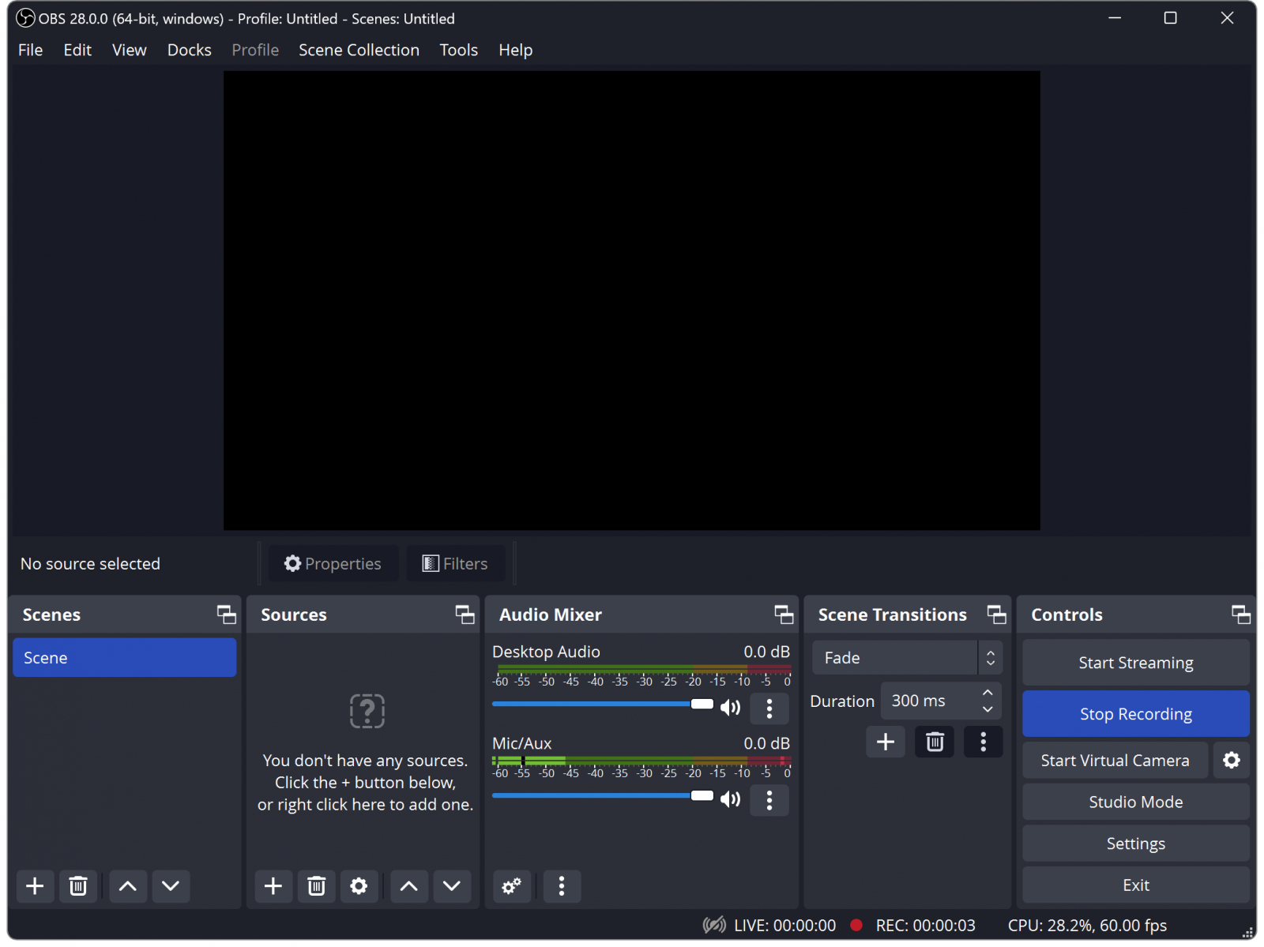Adjust Mic/Aux volume slider

click(x=602, y=795)
